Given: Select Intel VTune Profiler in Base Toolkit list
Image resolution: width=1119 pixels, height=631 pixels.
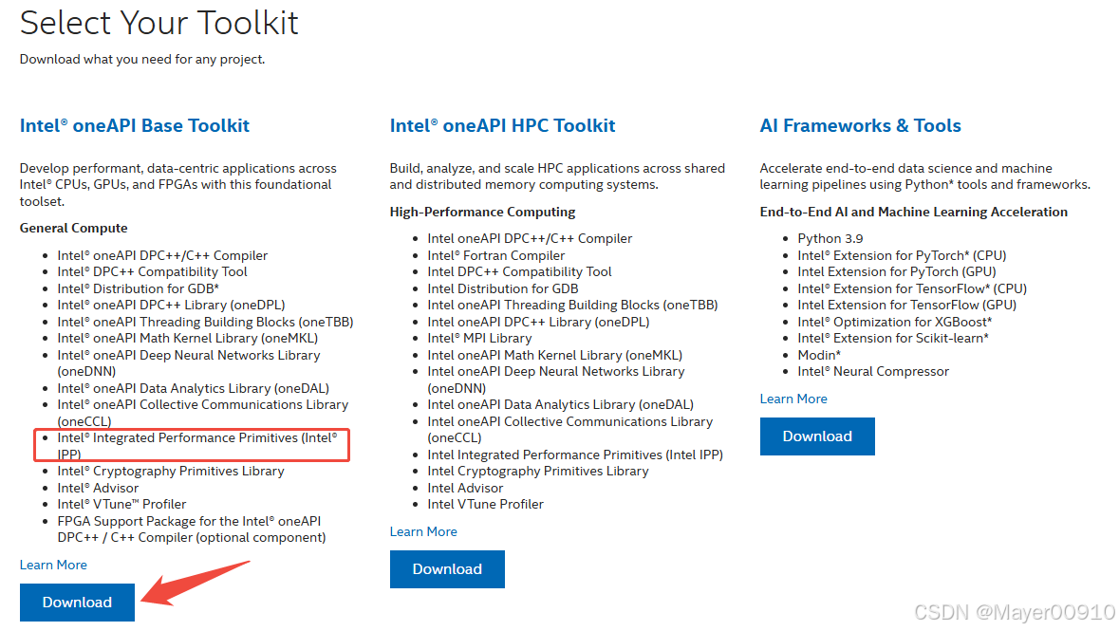Looking at the screenshot, I should click(x=121, y=503).
